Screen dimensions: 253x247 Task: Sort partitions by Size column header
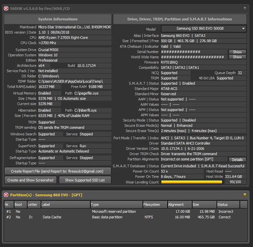[205, 204]
